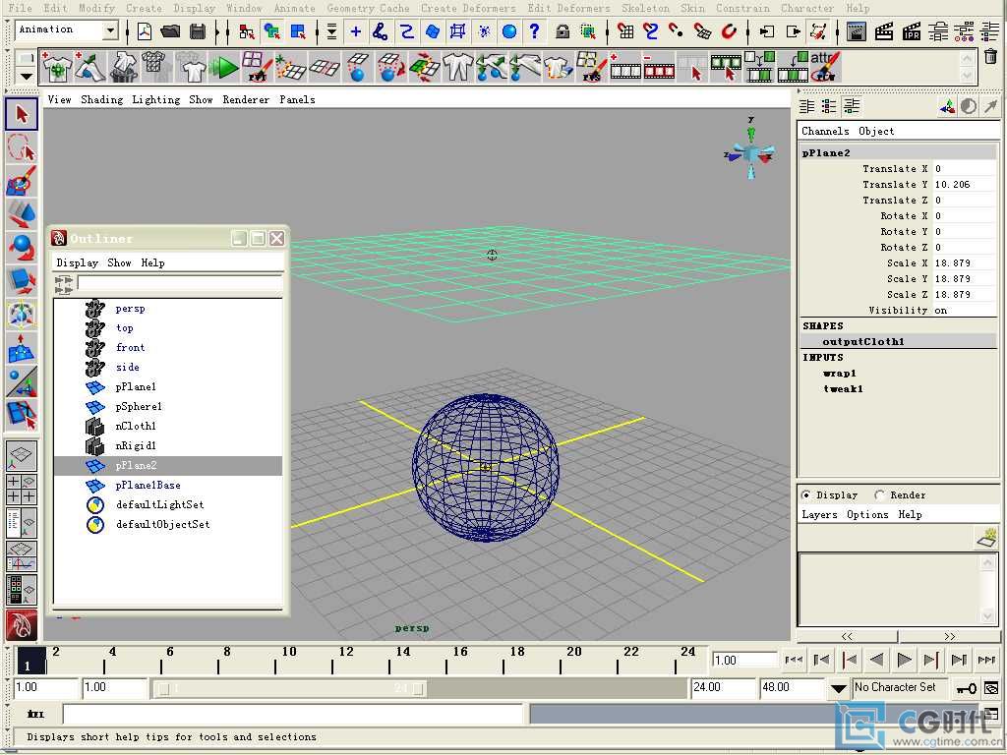Select the Display radio button
This screenshot has width=1007, height=755.
click(805, 495)
